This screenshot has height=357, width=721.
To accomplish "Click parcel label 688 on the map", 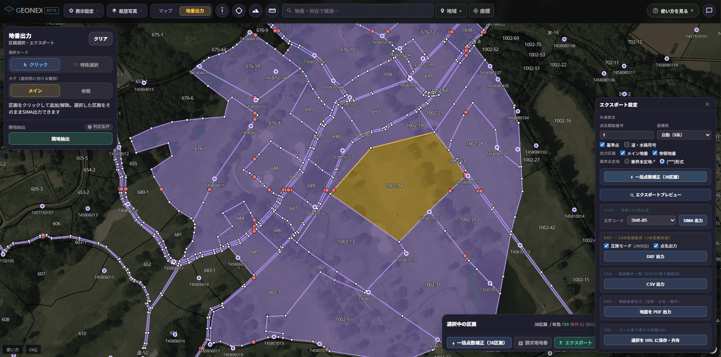I will [x=275, y=168].
